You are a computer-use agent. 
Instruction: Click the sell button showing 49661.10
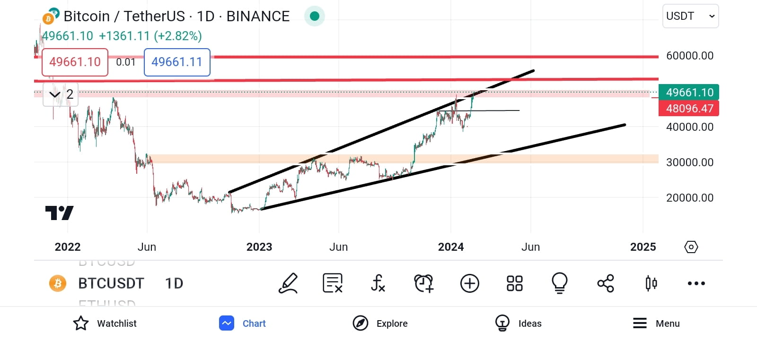[74, 62]
